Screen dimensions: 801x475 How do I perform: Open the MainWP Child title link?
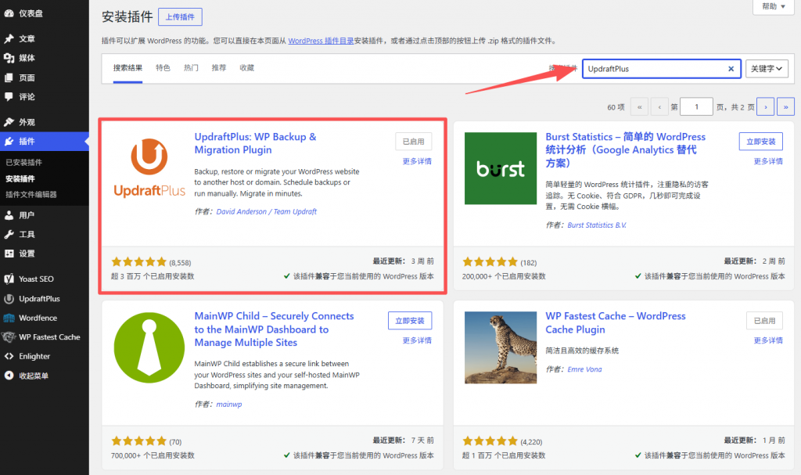tap(274, 329)
